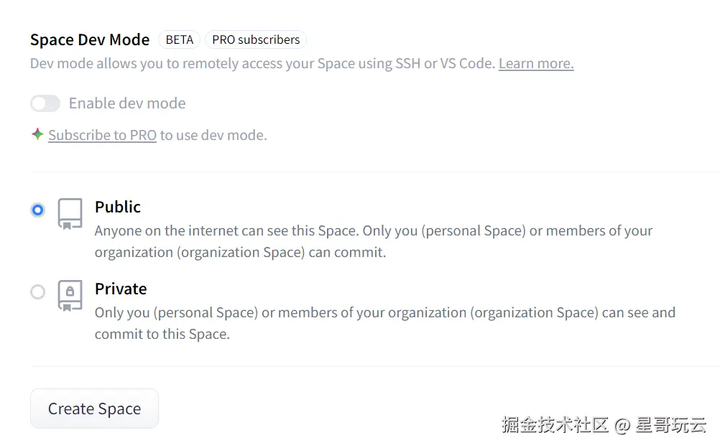
Task: Select the Private radio button
Action: (x=38, y=291)
